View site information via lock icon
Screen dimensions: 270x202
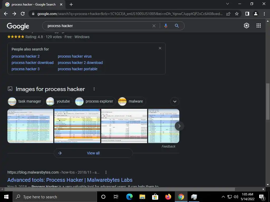coord(33,14)
